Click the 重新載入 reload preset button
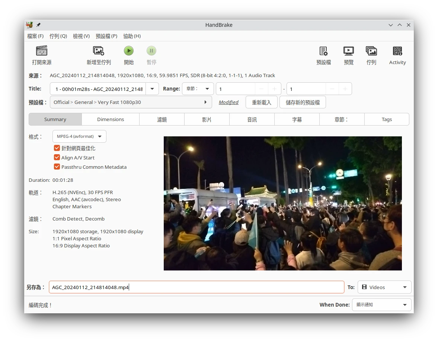The width and height of the screenshot is (438, 342). [262, 102]
